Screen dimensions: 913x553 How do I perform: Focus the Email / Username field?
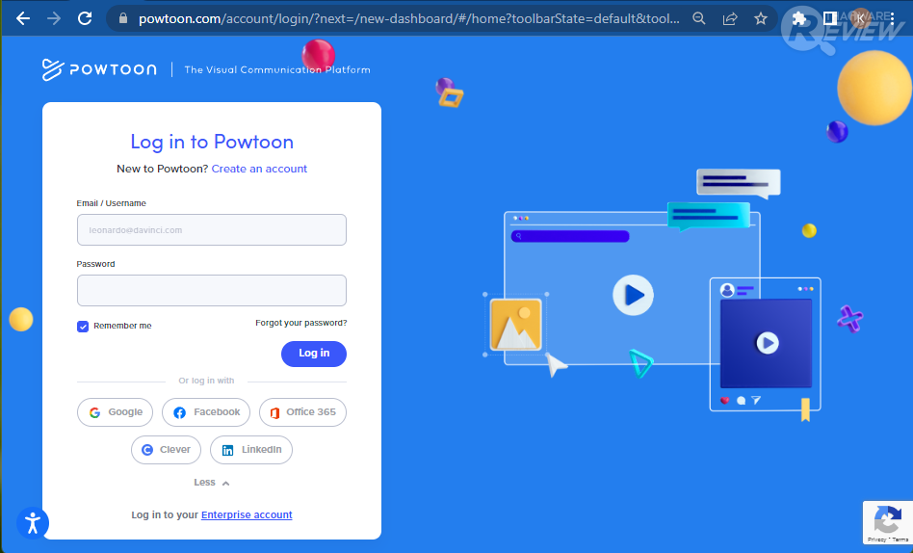click(211, 229)
